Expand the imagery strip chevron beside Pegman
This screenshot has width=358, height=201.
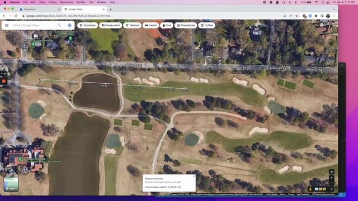click(332, 189)
